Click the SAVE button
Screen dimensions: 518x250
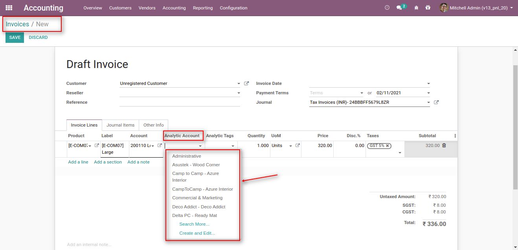[14, 37]
